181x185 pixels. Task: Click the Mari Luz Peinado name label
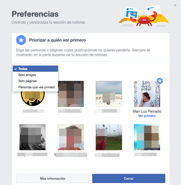click(147, 111)
